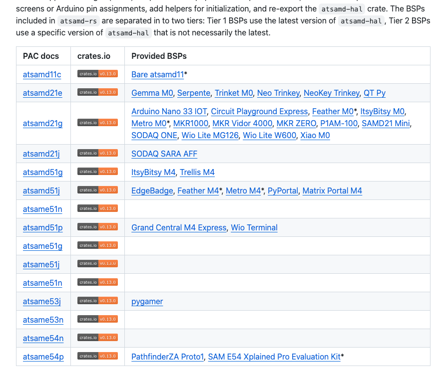The image size is (446, 372).
Task: Follow the Trinket M0 link
Action: [234, 93]
